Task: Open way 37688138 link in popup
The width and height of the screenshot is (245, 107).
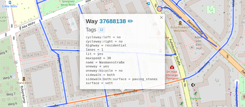Action: 112,21
